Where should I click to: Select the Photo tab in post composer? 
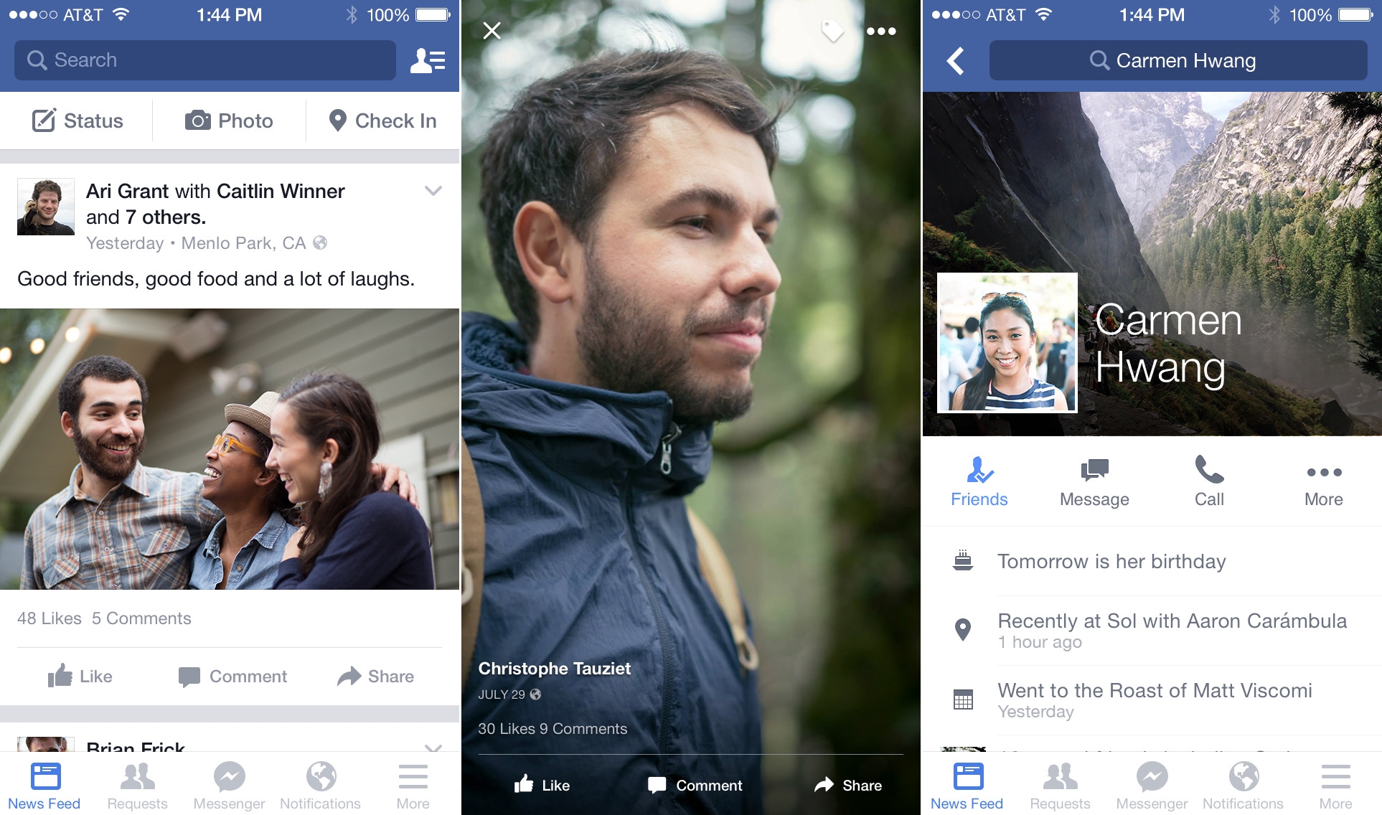coord(228,121)
